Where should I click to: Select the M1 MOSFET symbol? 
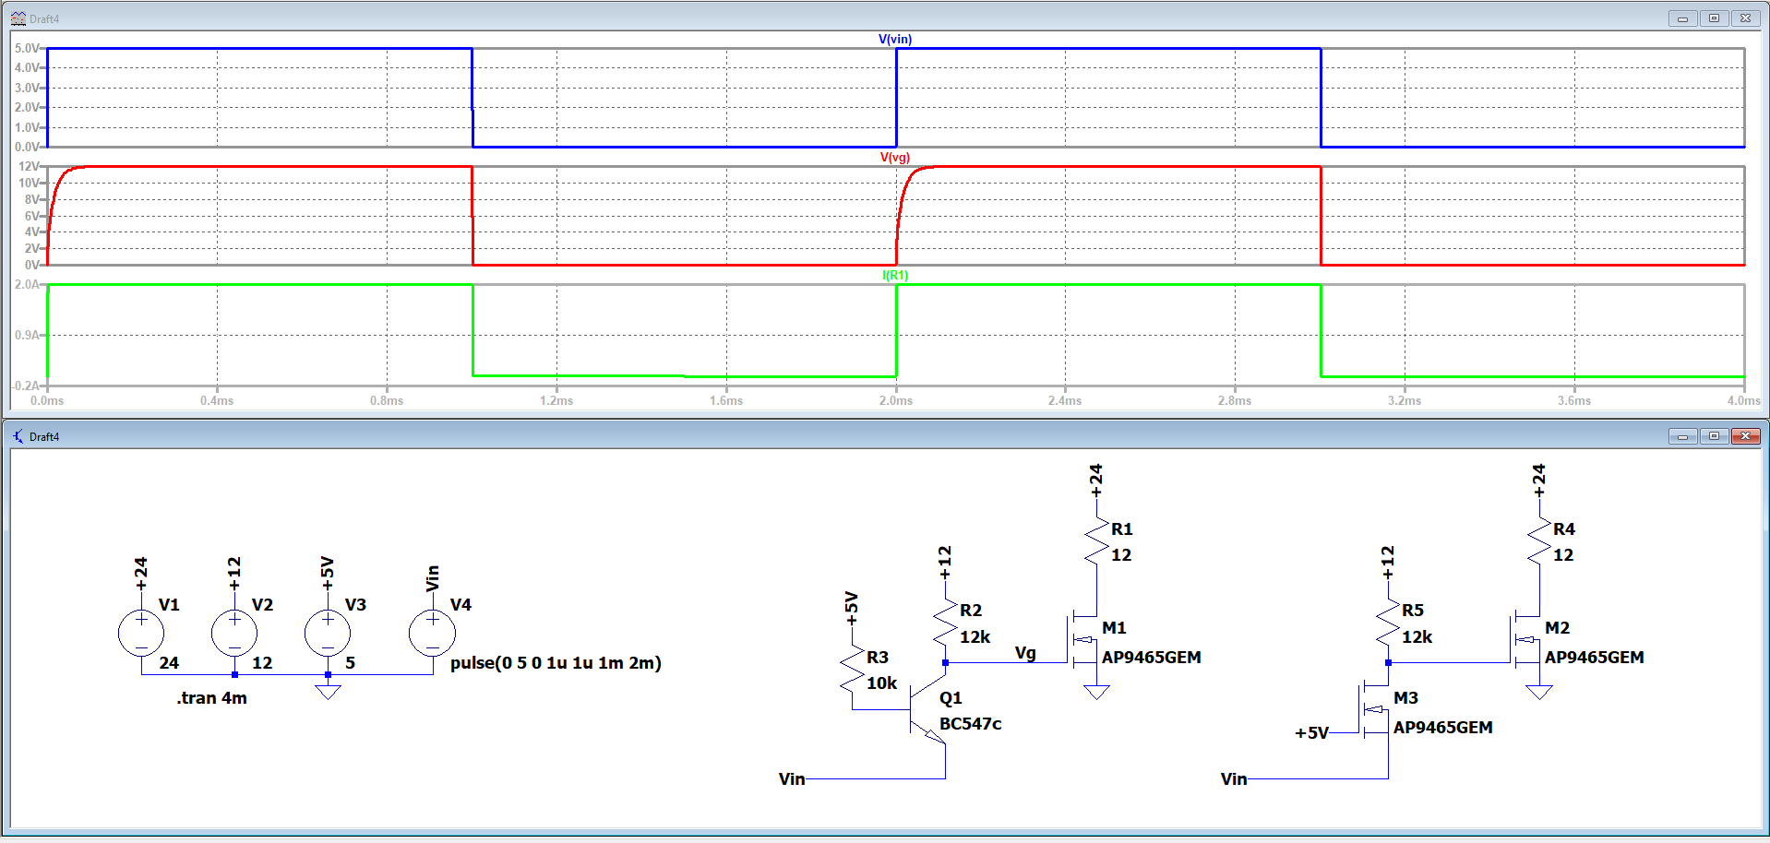coord(1082,640)
